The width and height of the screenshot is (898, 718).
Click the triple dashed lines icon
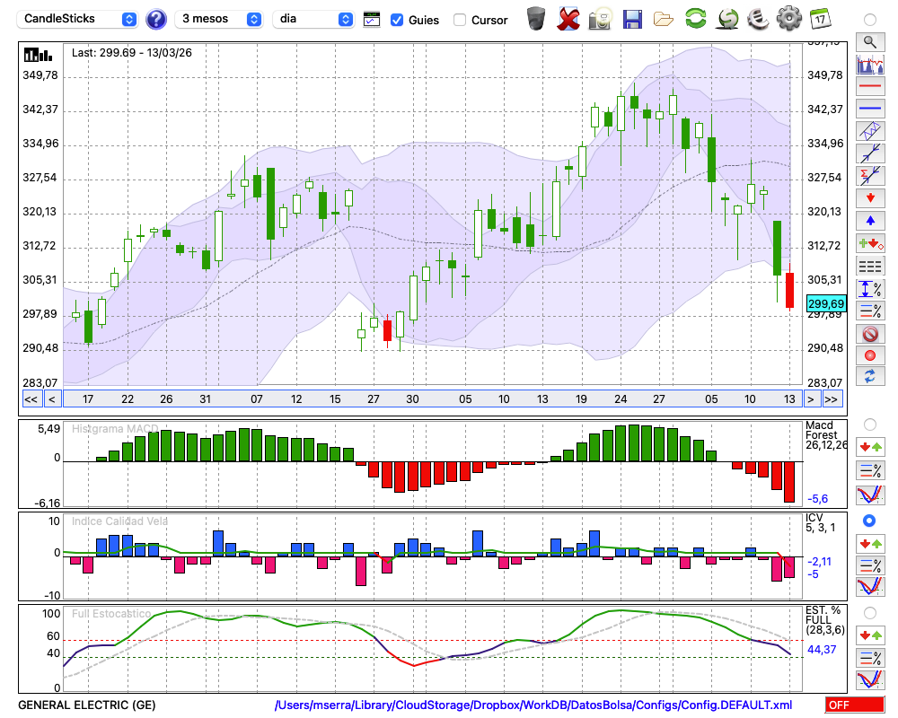tap(870, 266)
